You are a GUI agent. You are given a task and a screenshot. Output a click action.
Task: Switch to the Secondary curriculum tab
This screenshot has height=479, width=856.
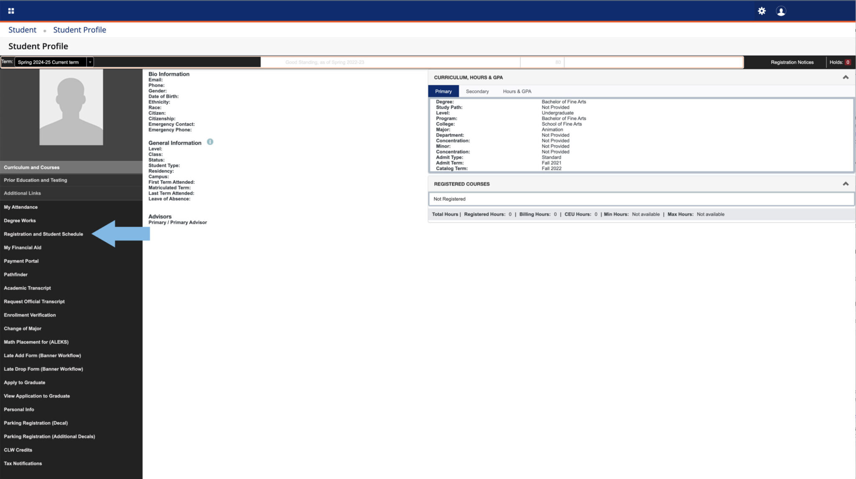click(477, 91)
